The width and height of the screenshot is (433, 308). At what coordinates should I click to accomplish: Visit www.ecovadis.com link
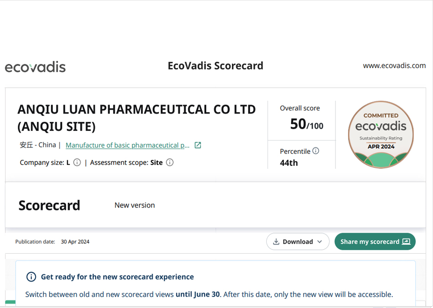pos(394,66)
